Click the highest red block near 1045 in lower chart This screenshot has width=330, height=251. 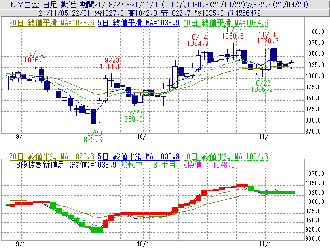242,185
